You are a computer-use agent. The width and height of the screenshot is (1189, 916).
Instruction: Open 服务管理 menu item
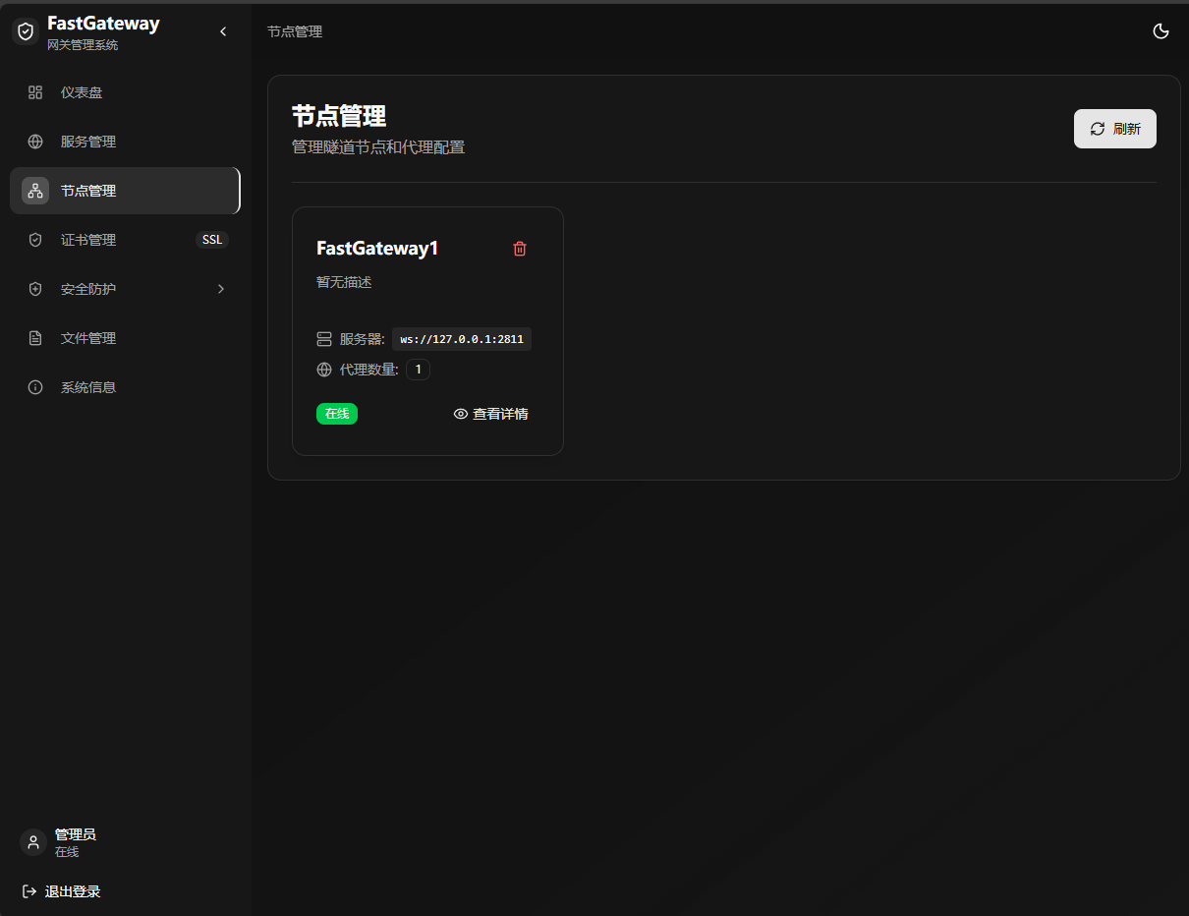(x=125, y=142)
